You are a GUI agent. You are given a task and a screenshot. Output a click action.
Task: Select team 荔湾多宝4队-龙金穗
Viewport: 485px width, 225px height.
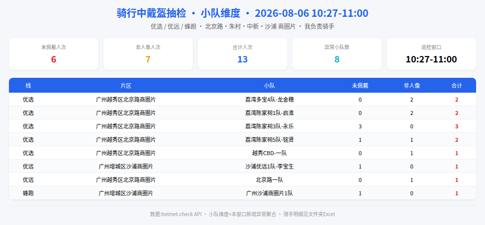pos(269,100)
